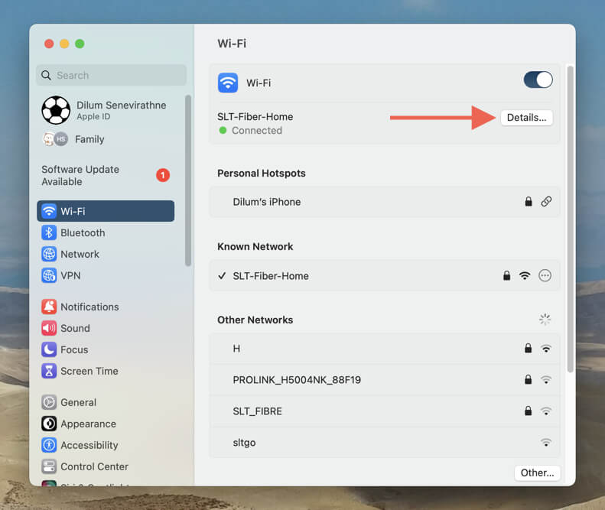Image resolution: width=605 pixels, height=510 pixels.
Task: Connect to Dilum's iPhone hotspot
Action: pyautogui.click(x=385, y=202)
